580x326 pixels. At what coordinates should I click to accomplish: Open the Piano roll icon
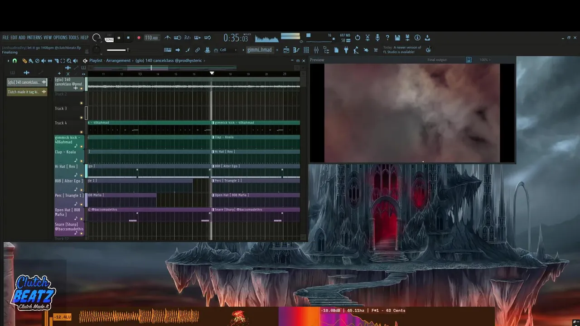point(296,50)
